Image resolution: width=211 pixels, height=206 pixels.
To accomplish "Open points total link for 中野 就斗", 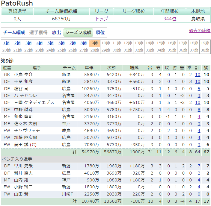I will click(199, 110).
